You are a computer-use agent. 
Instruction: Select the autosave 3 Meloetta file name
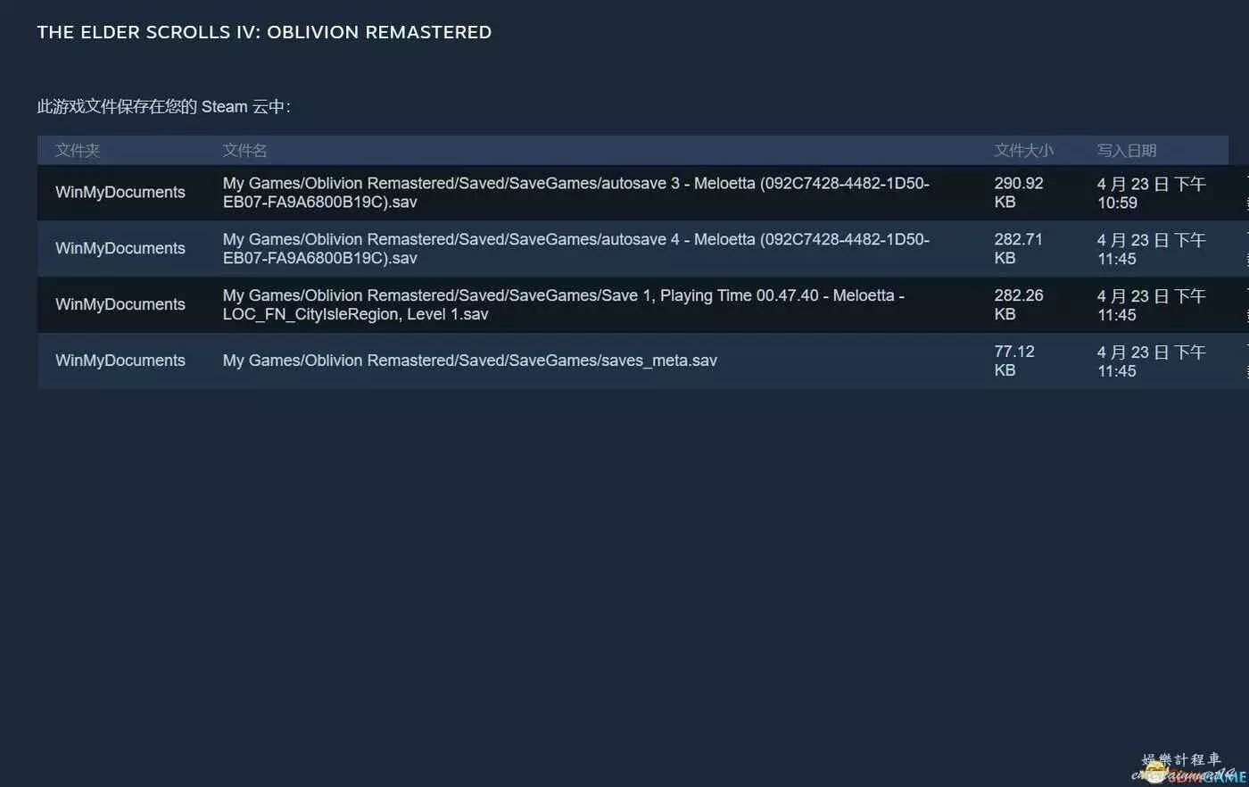tap(575, 193)
